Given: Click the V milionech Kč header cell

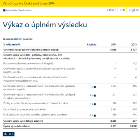Looking at the screenshot, I should click(12, 44).
